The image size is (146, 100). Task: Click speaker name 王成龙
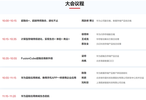85,39
